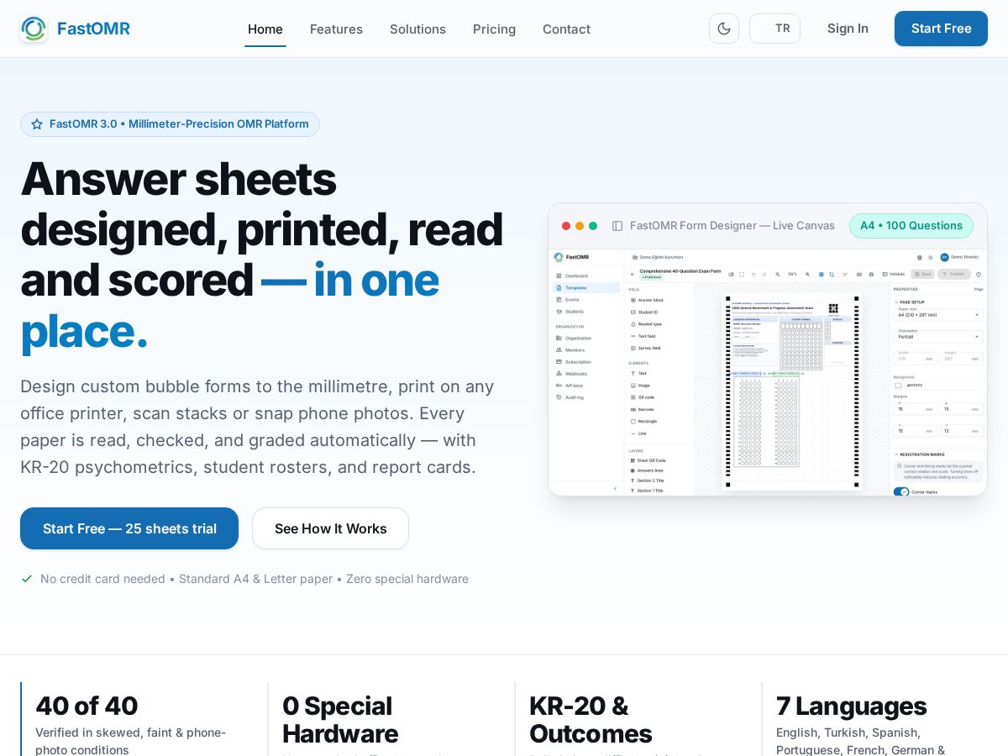Screen dimensions: 1008x756
Task: Toggle the Corner marks switch
Action: pos(901,491)
